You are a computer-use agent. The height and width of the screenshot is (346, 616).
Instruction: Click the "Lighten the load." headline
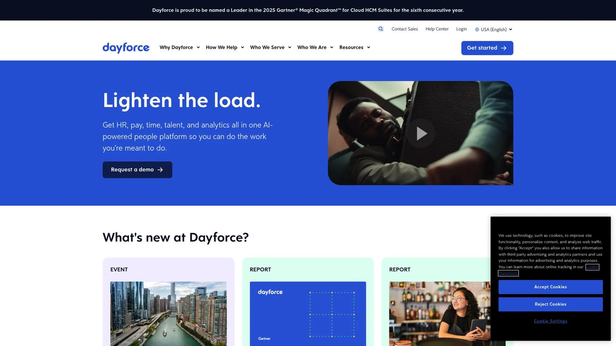coord(181,100)
